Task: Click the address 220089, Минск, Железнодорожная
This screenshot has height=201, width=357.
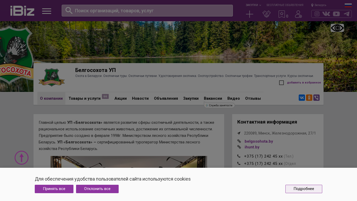Action: (280, 133)
